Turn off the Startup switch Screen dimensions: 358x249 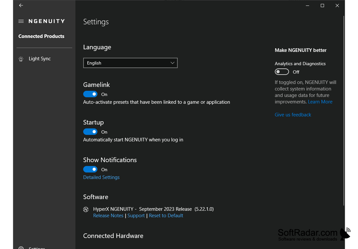(x=90, y=132)
